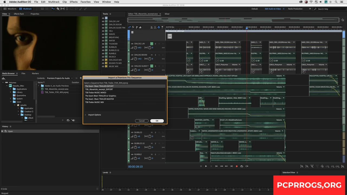Select the Move tool in top toolbar
Image resolution: width=347 pixels, height=195 pixels.
53,9
